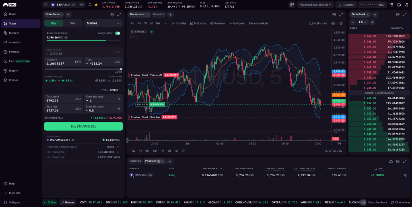Viewport: 412px width, 207px height.
Task: Open Order book panel settings gear
Action: (x=398, y=14)
